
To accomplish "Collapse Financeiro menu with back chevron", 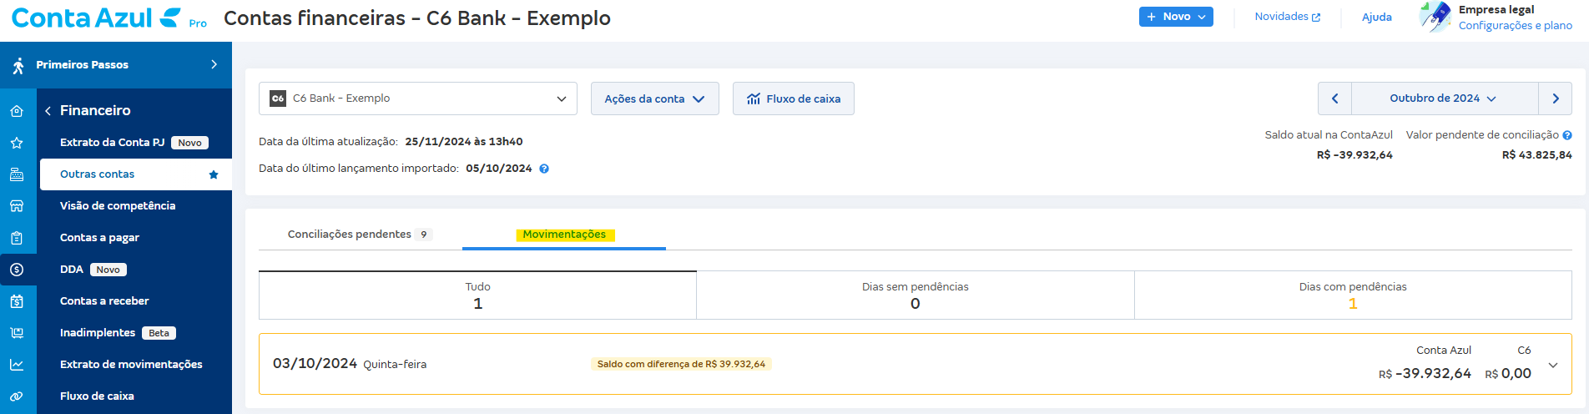I will click(48, 110).
